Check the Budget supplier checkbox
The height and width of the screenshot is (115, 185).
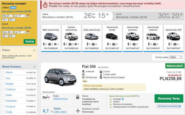pos(3,84)
